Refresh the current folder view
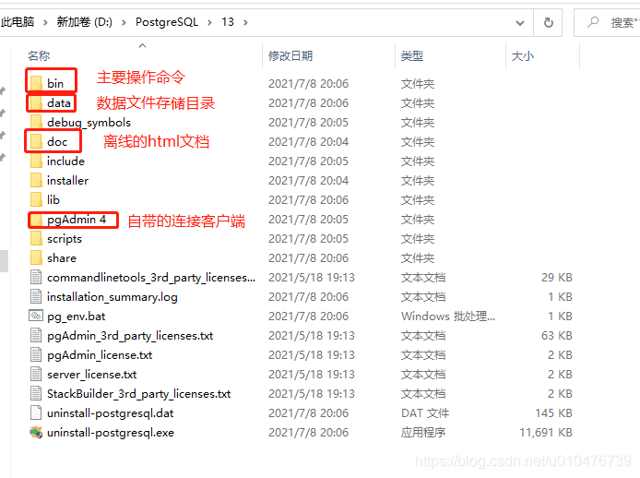This screenshot has width=640, height=478. tap(548, 22)
